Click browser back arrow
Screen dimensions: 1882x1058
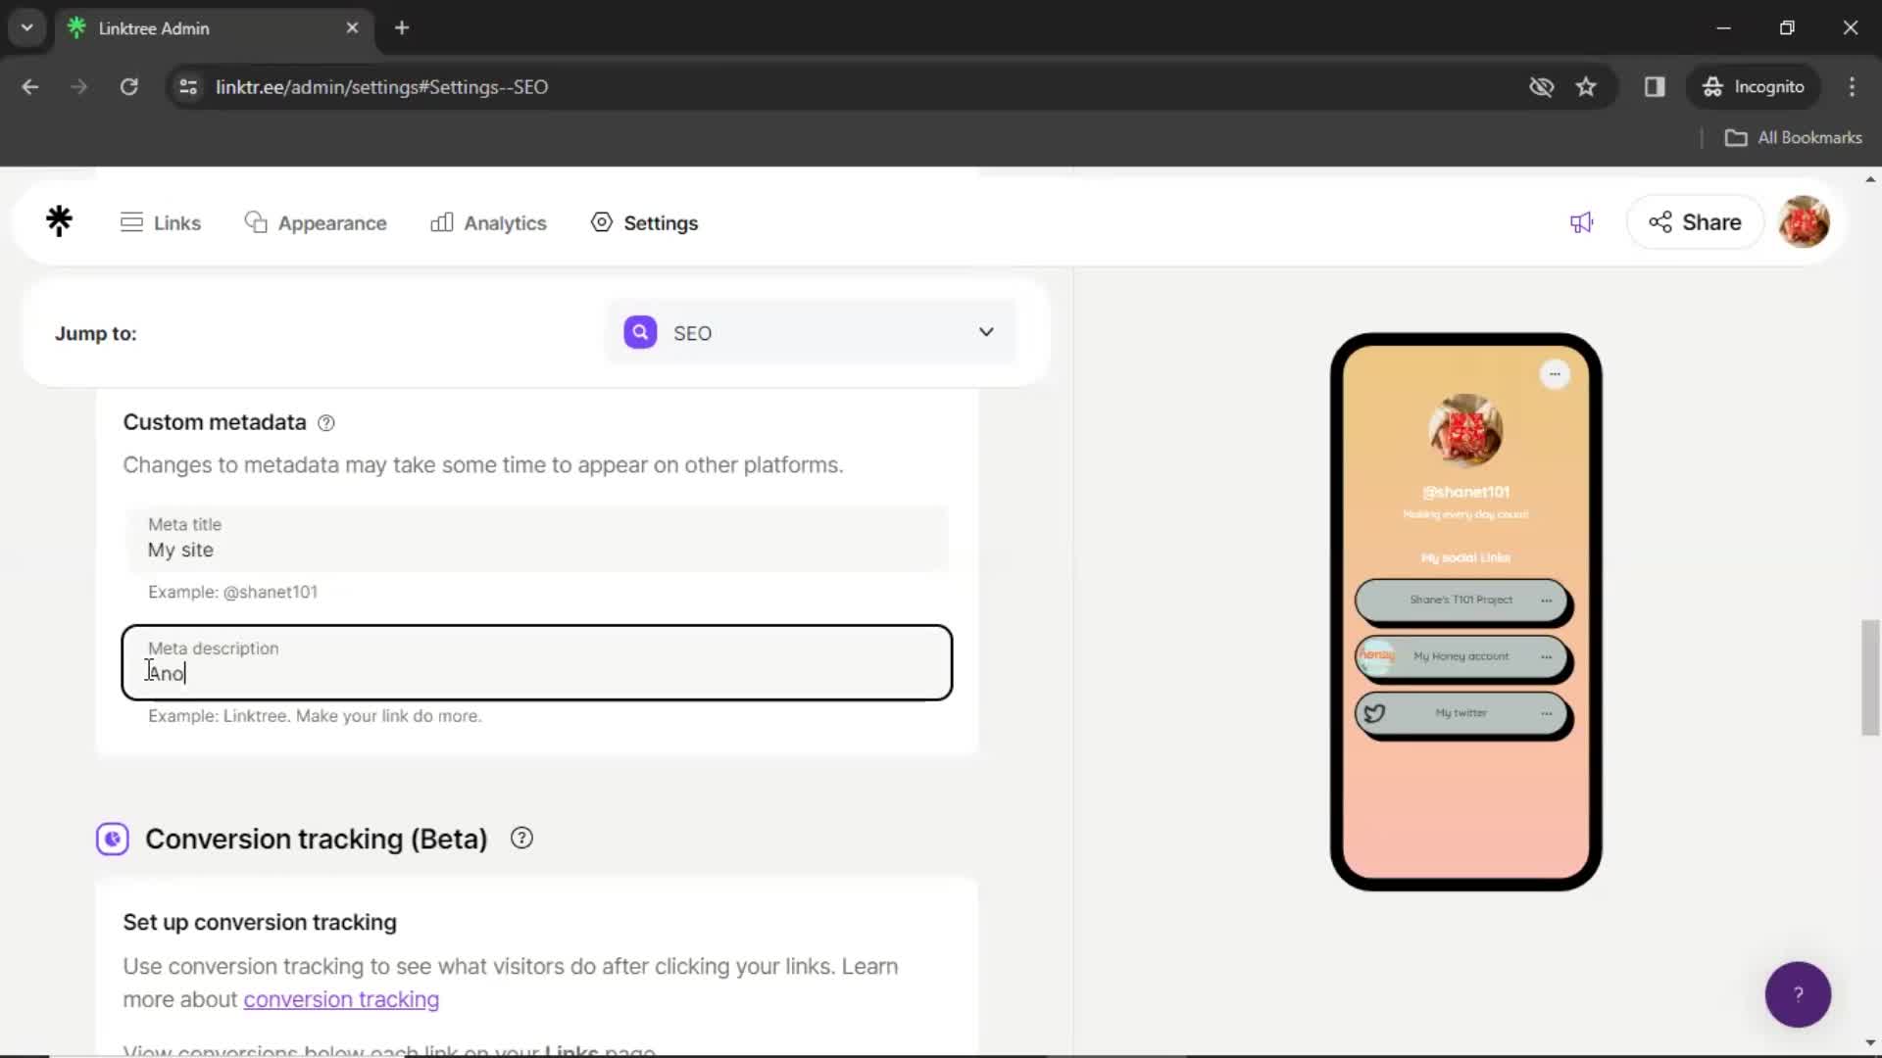(30, 87)
